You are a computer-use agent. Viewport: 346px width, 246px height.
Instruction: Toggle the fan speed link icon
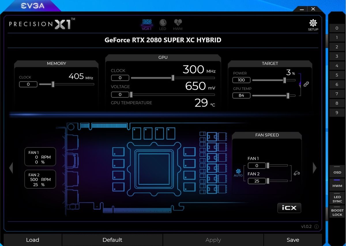297,173
